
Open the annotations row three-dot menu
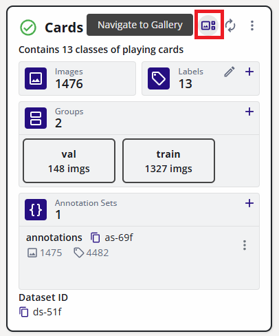245,245
